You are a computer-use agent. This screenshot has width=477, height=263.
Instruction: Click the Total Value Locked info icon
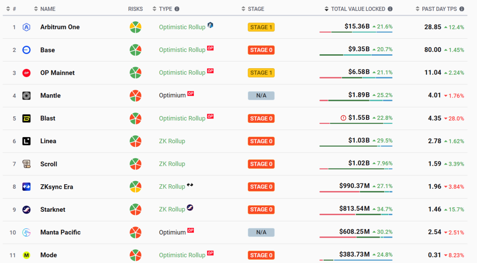(390, 9)
